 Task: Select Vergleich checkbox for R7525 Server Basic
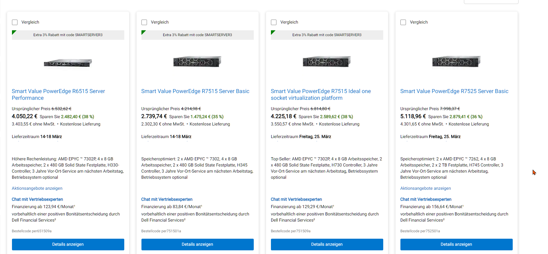(403, 22)
